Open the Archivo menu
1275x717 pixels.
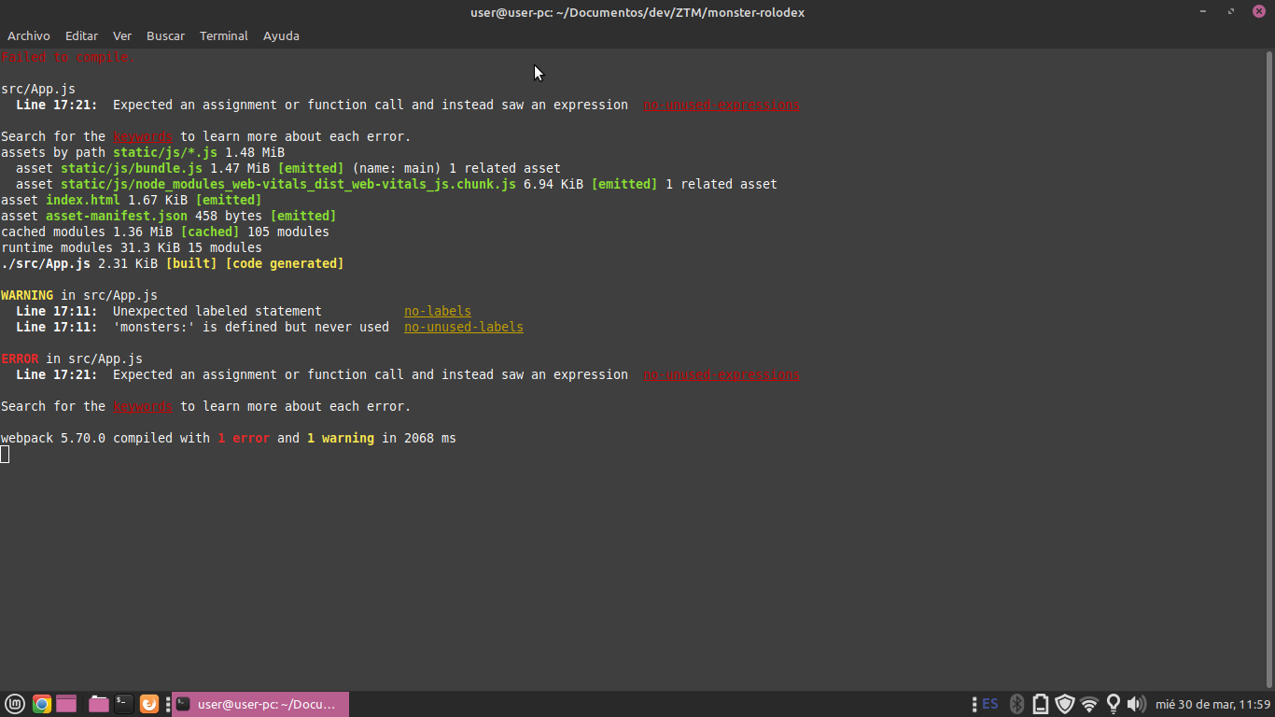(x=29, y=35)
